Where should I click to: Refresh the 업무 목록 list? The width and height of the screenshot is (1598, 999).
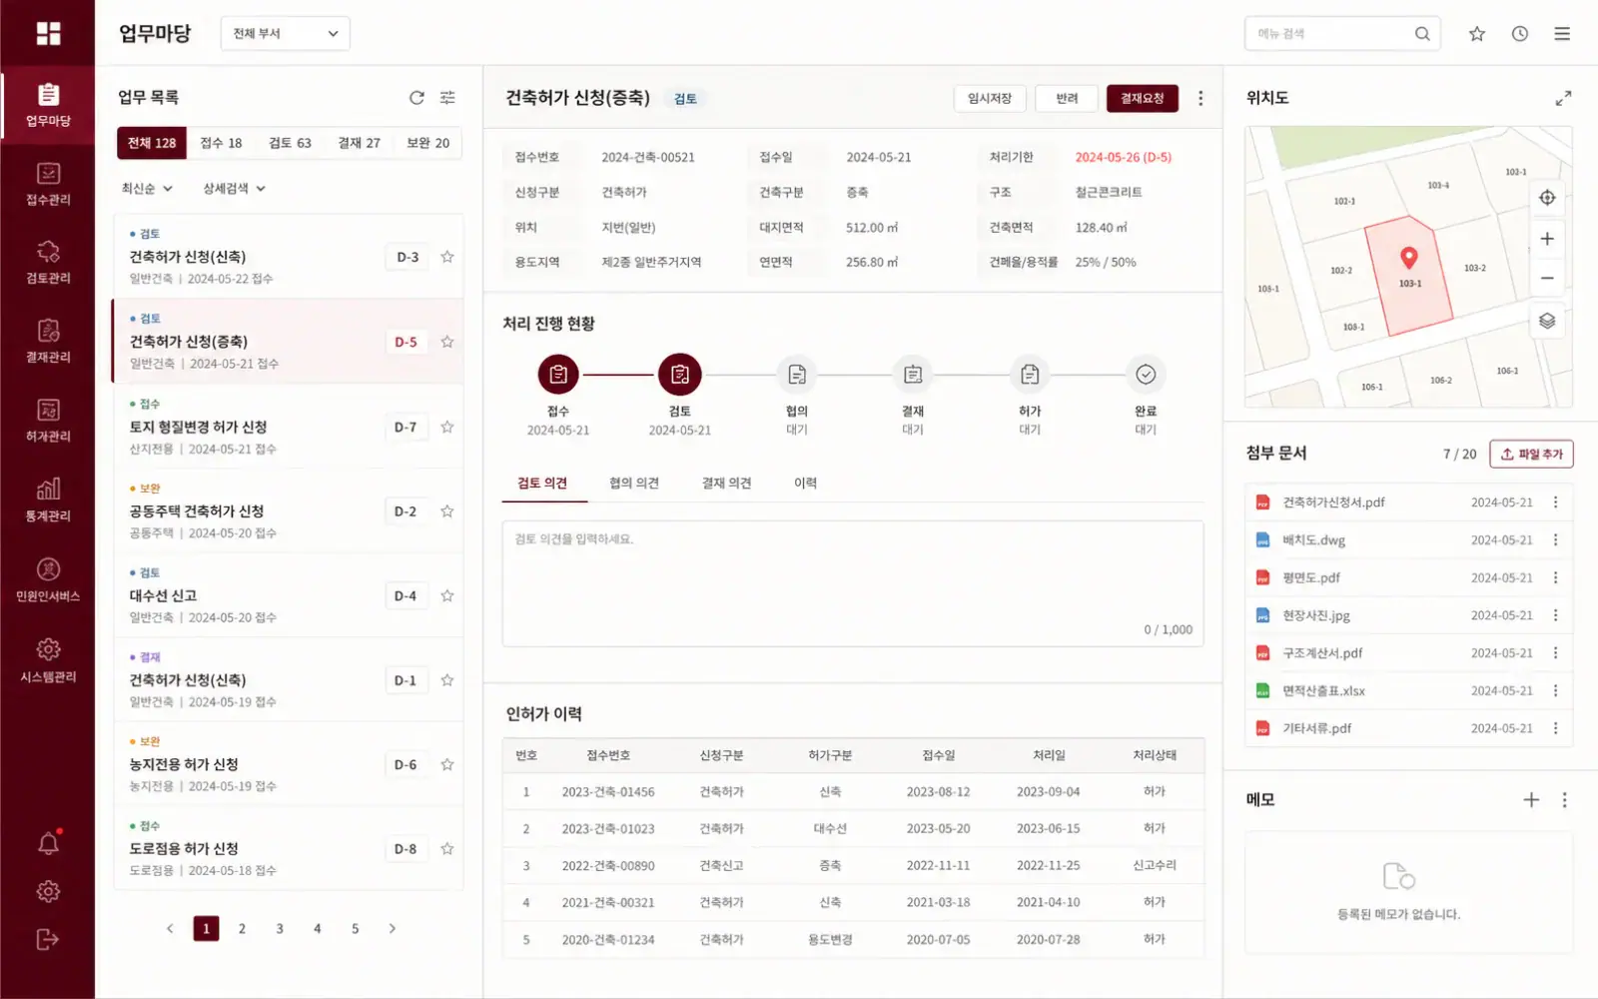click(x=416, y=97)
